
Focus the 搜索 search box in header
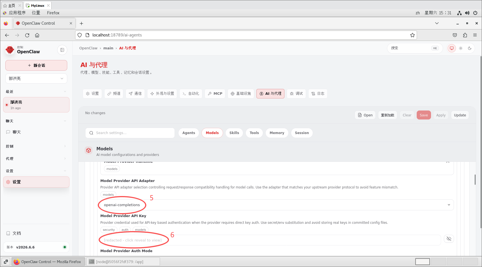pos(415,48)
